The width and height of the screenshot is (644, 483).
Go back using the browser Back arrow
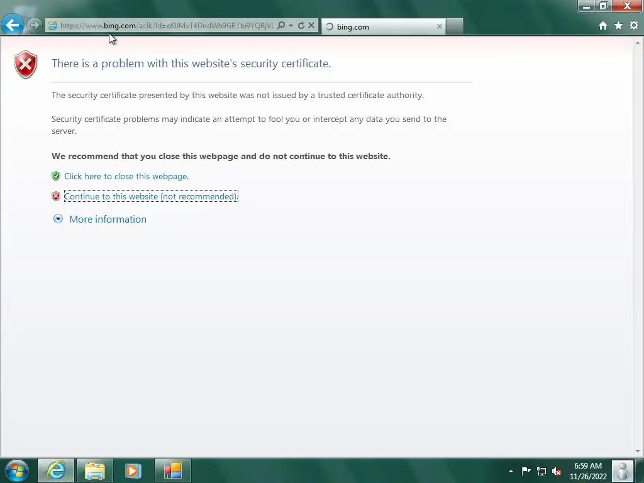tap(12, 25)
